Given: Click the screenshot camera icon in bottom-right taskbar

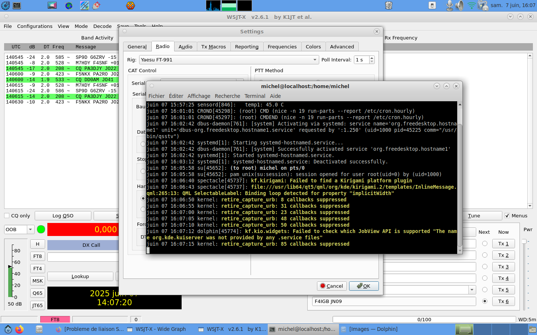Looking at the screenshot, I should coord(533,329).
